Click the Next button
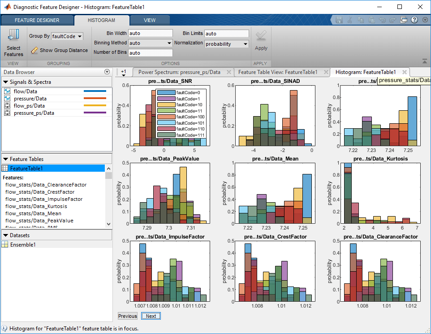This screenshot has height=334, width=431. pos(151,316)
